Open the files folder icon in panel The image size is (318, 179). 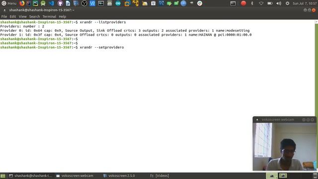coord(145,3)
